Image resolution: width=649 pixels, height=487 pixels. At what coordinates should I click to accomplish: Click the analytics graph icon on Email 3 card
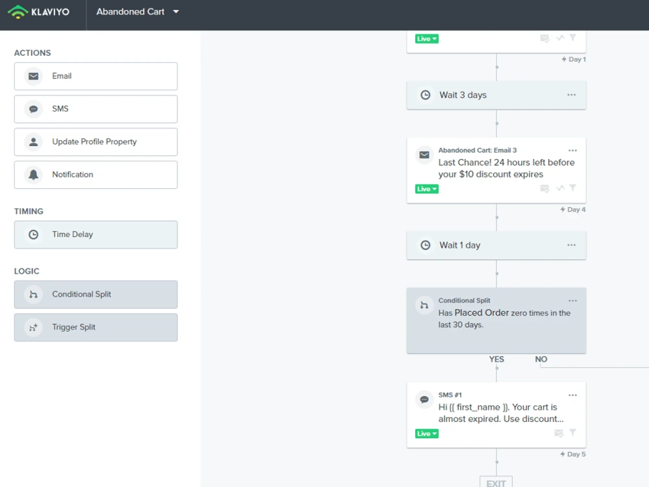coord(559,188)
